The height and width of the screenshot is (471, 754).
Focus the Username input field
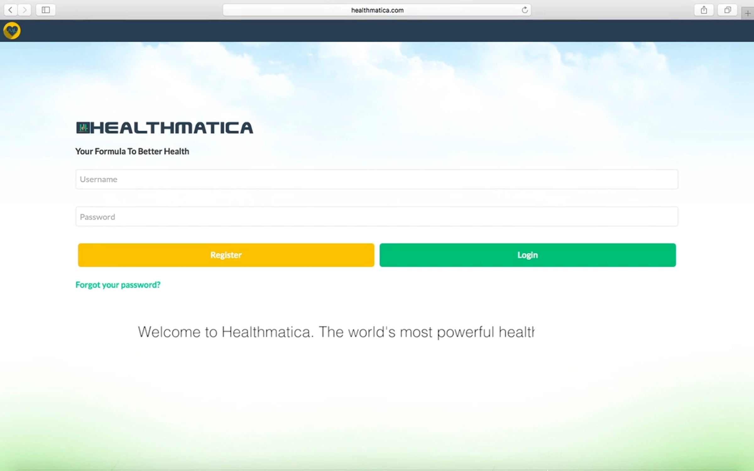[x=376, y=179]
